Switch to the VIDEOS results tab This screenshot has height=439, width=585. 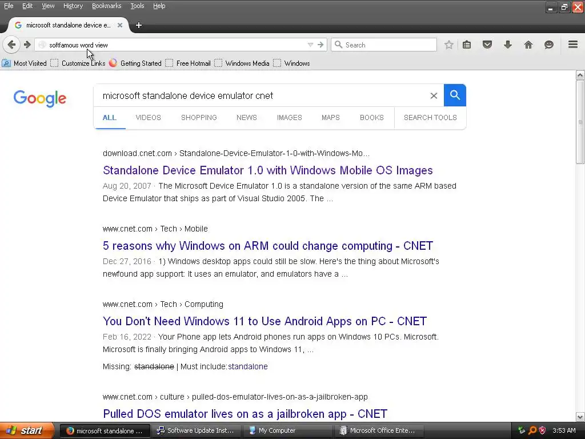(148, 118)
